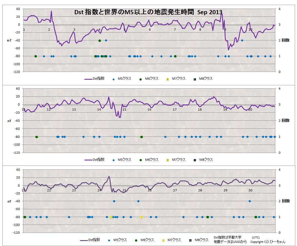Click the 回数 axis label on the top chart

tap(286, 40)
